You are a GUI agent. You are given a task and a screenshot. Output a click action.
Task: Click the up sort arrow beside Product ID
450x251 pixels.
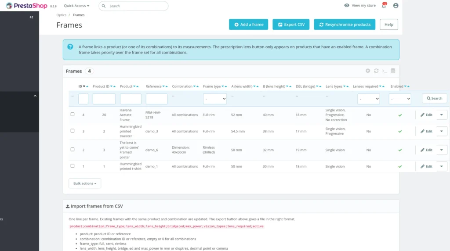coord(115,86)
